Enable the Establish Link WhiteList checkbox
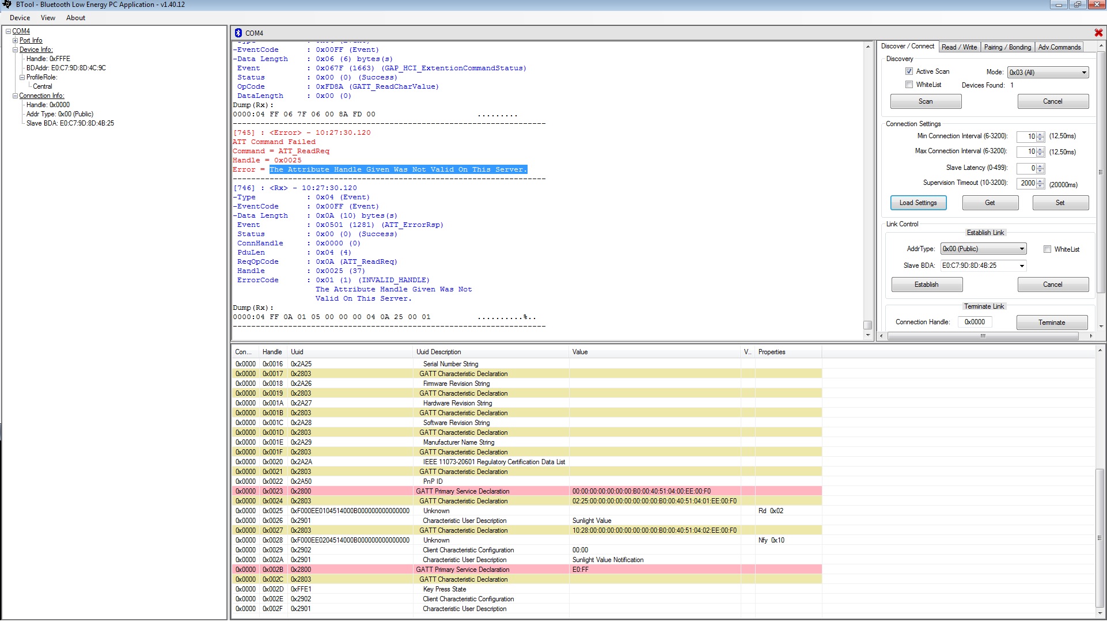The height and width of the screenshot is (622, 1107). point(1047,249)
